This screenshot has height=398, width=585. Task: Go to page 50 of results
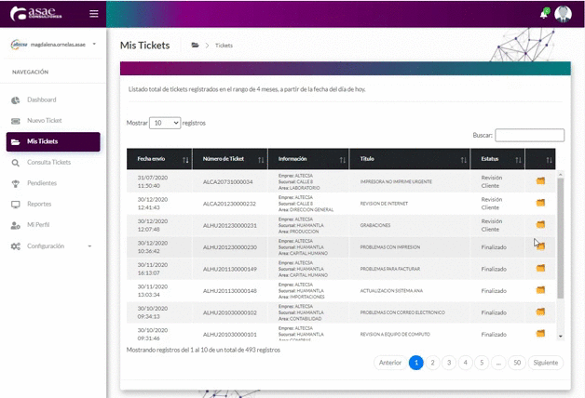click(x=516, y=363)
